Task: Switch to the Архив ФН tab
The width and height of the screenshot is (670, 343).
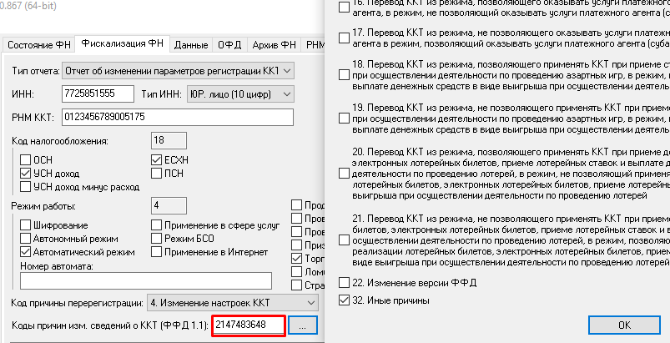Action: point(273,45)
